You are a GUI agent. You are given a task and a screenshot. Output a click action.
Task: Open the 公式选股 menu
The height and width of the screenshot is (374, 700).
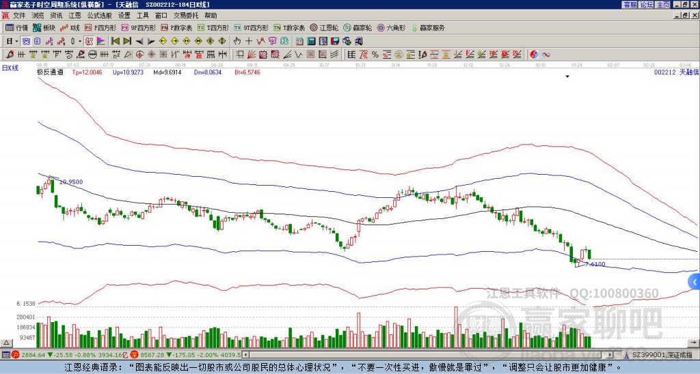(x=100, y=16)
